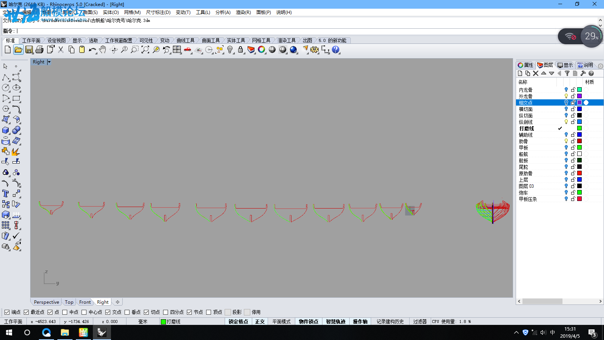Click the Print icon in the toolbar
This screenshot has width=604, height=340.
(x=40, y=49)
